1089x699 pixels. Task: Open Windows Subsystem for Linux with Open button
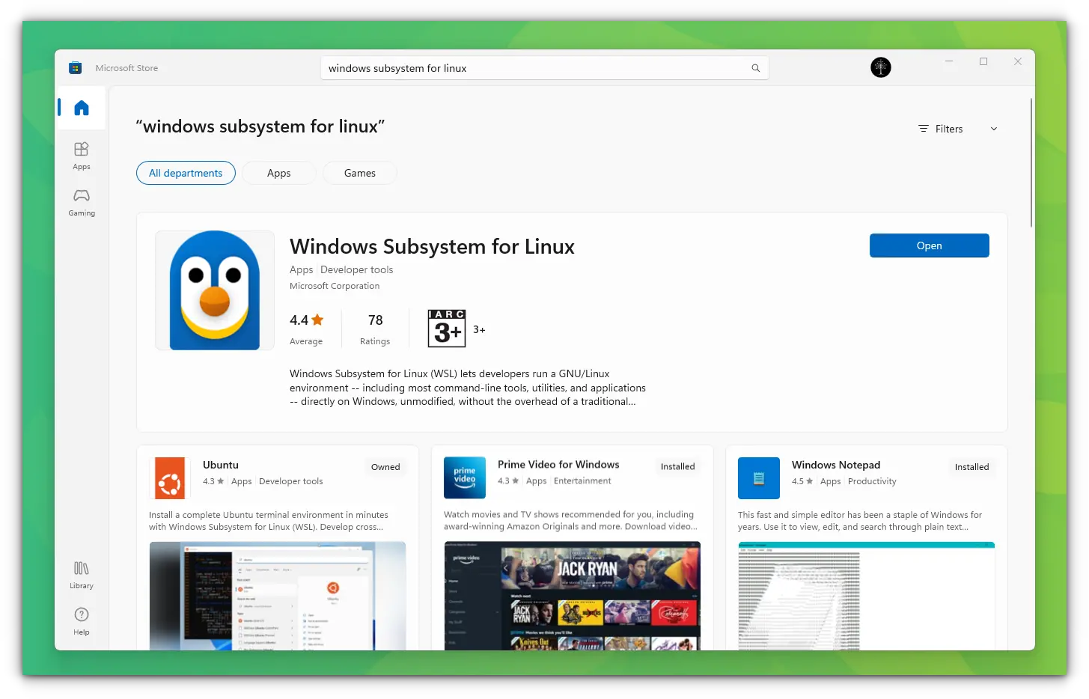click(930, 245)
